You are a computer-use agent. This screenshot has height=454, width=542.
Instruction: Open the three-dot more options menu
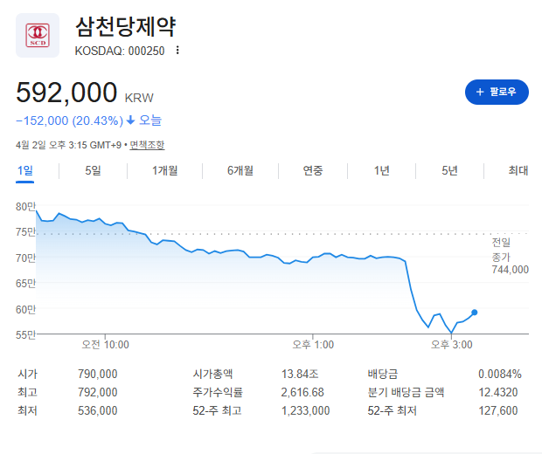177,51
